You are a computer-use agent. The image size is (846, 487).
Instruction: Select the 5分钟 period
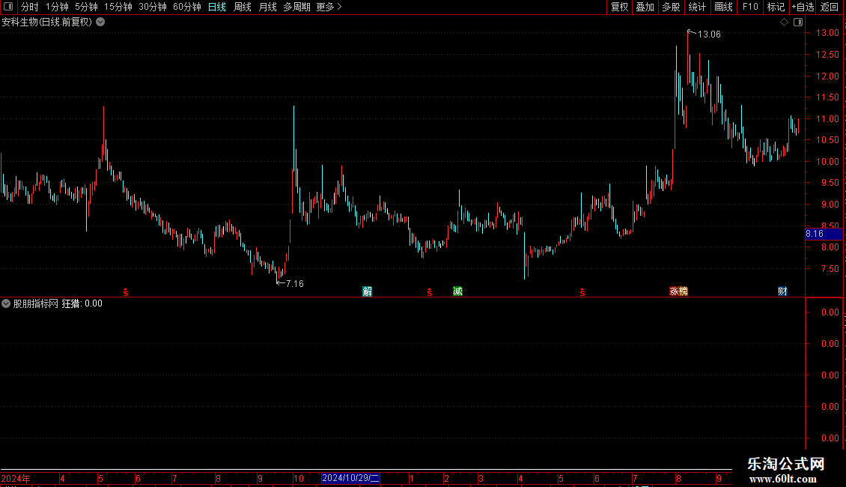coord(86,7)
